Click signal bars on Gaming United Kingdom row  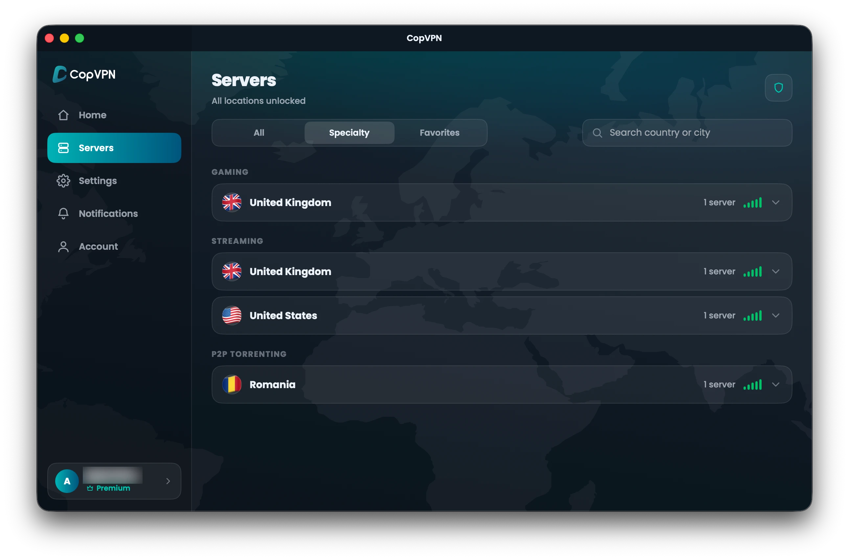click(x=753, y=202)
